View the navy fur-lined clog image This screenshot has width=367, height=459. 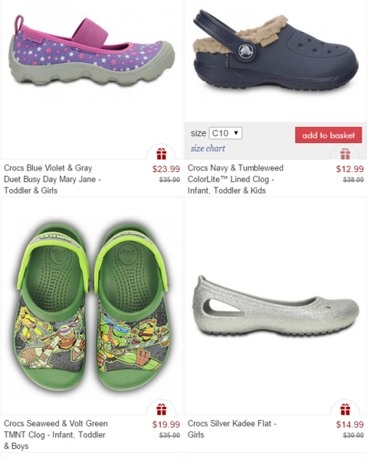tap(275, 53)
